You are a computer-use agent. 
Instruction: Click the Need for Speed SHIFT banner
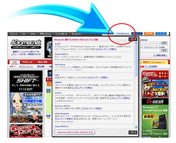pos(26,81)
